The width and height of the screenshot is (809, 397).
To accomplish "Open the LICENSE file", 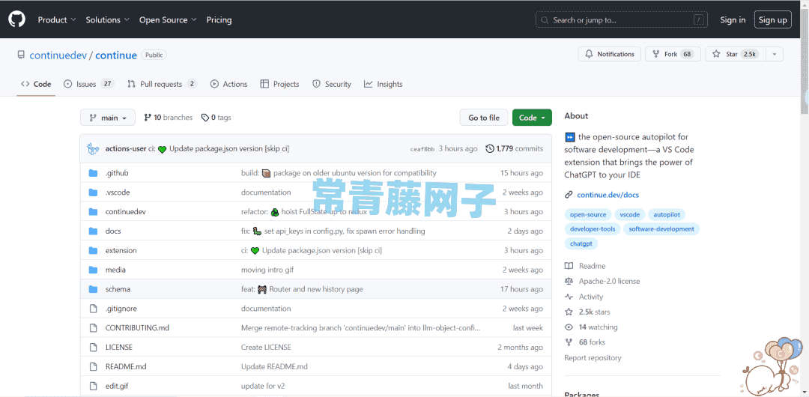I will 118,348.
